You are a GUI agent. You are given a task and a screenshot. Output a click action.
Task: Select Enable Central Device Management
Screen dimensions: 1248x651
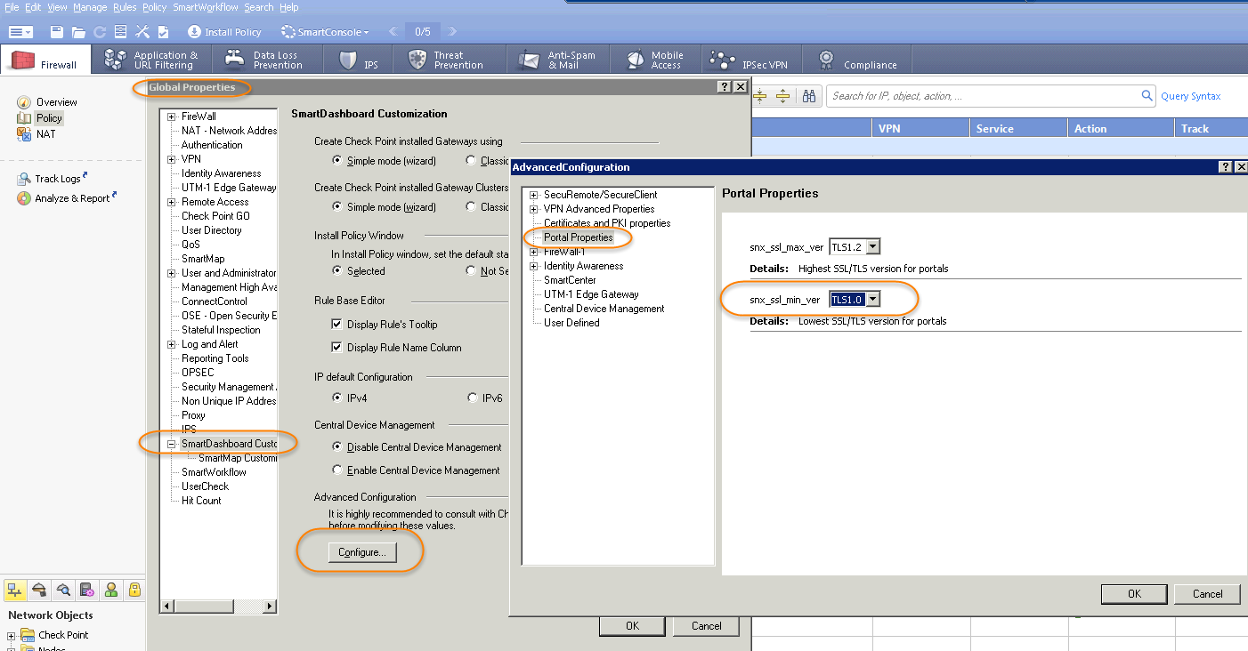(x=337, y=470)
